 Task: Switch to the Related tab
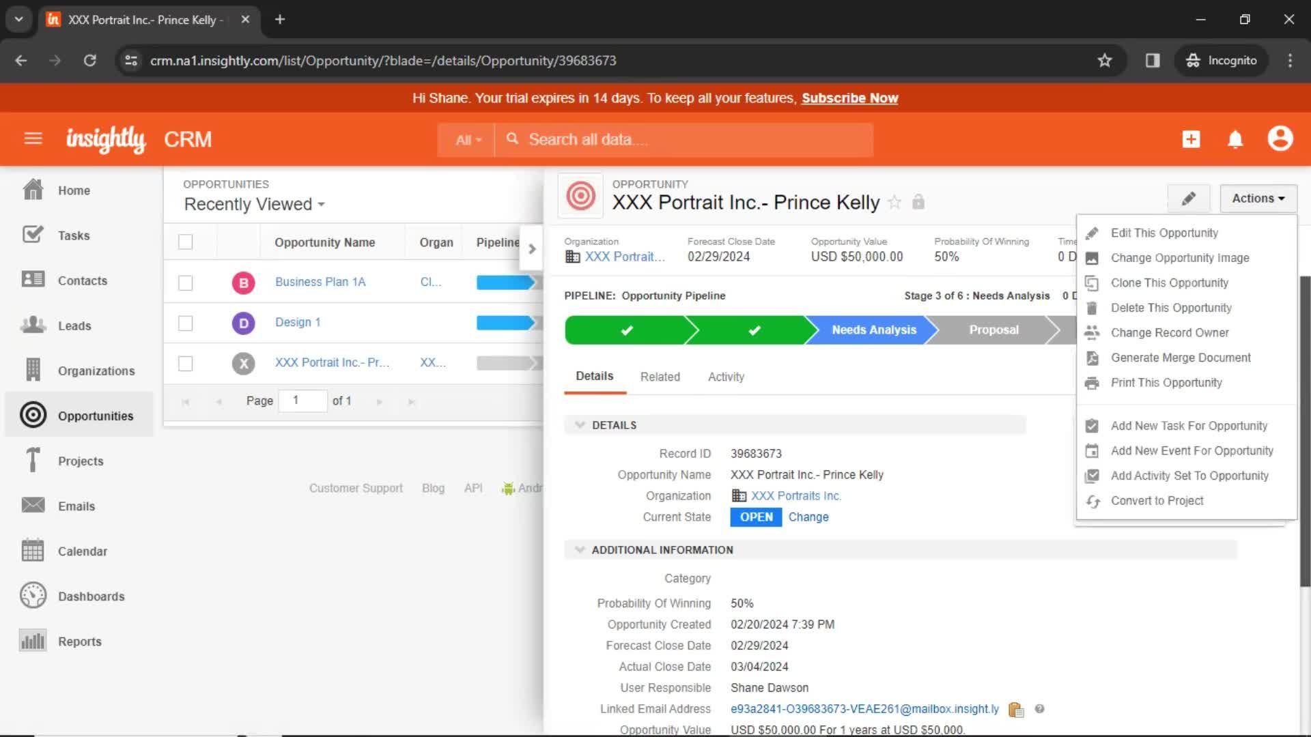click(660, 377)
